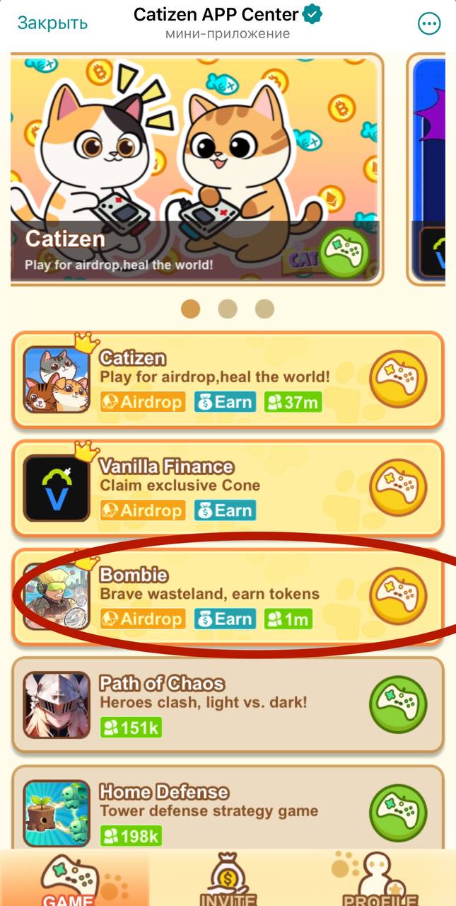This screenshot has width=456, height=906.
Task: Open the PROFILE tab
Action: tap(380, 878)
